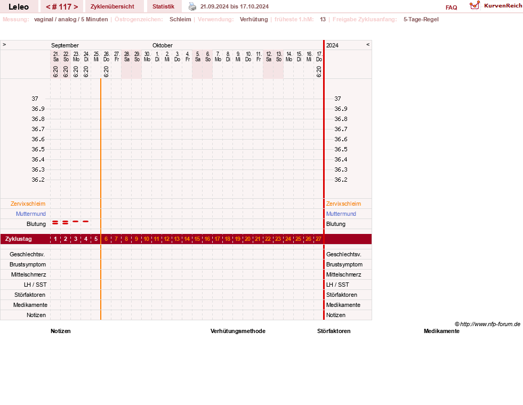The image size is (523, 405).
Task: Click the left Notizen row label
Action: (36, 315)
